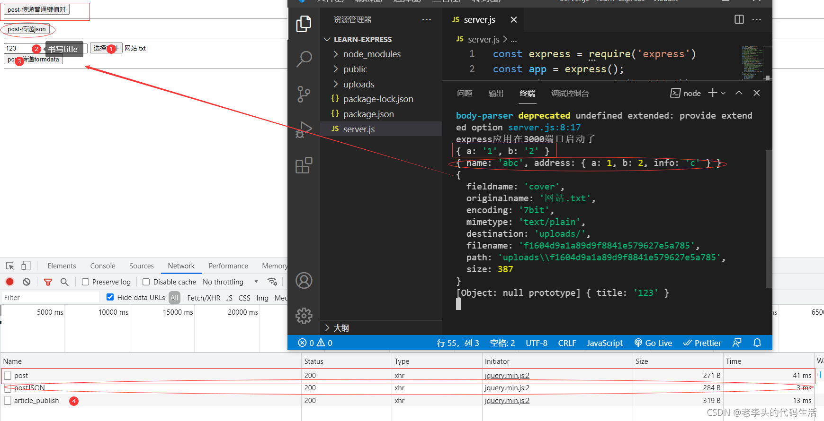Screen dimensions: 824x421
Task: Switch to the Performance tab
Action: pyautogui.click(x=228, y=266)
